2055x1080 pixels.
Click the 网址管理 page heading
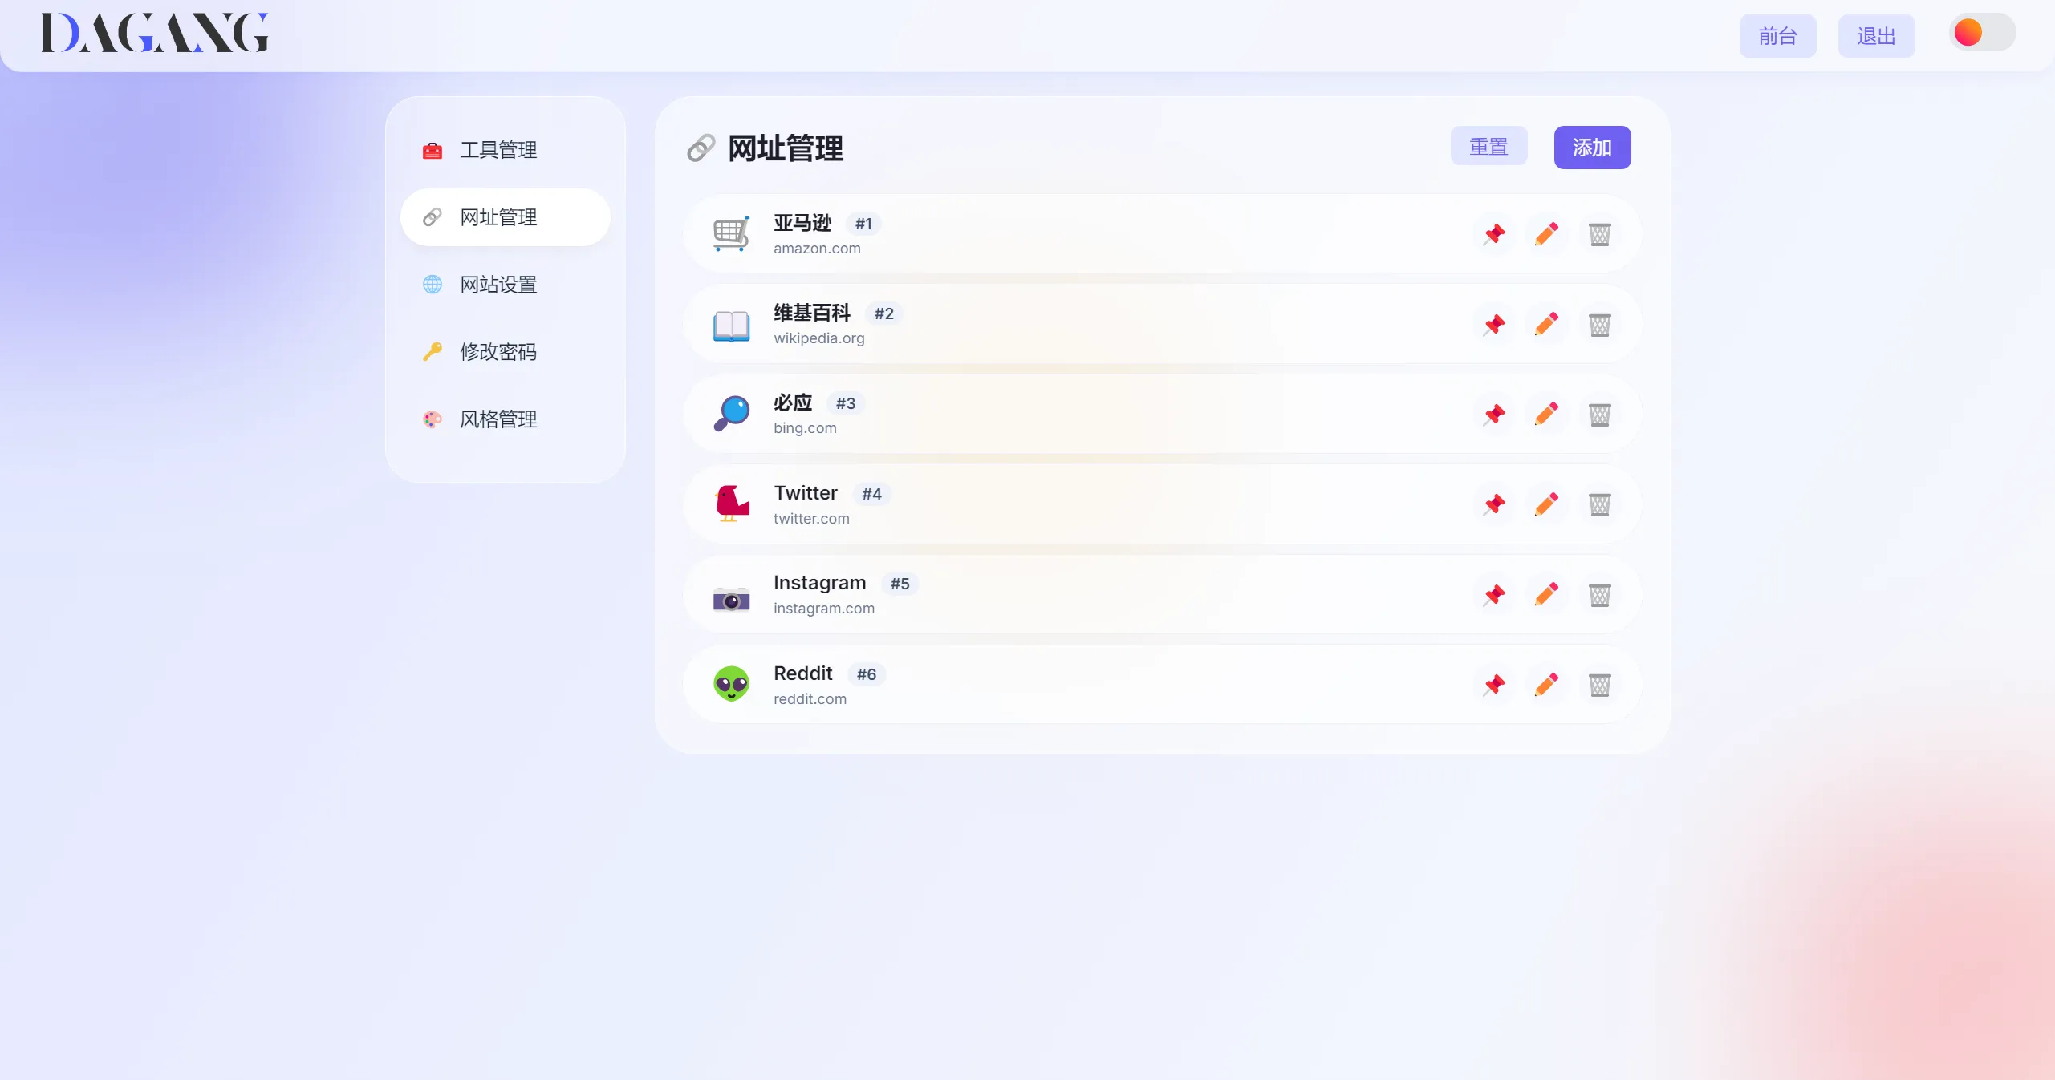(x=786, y=148)
